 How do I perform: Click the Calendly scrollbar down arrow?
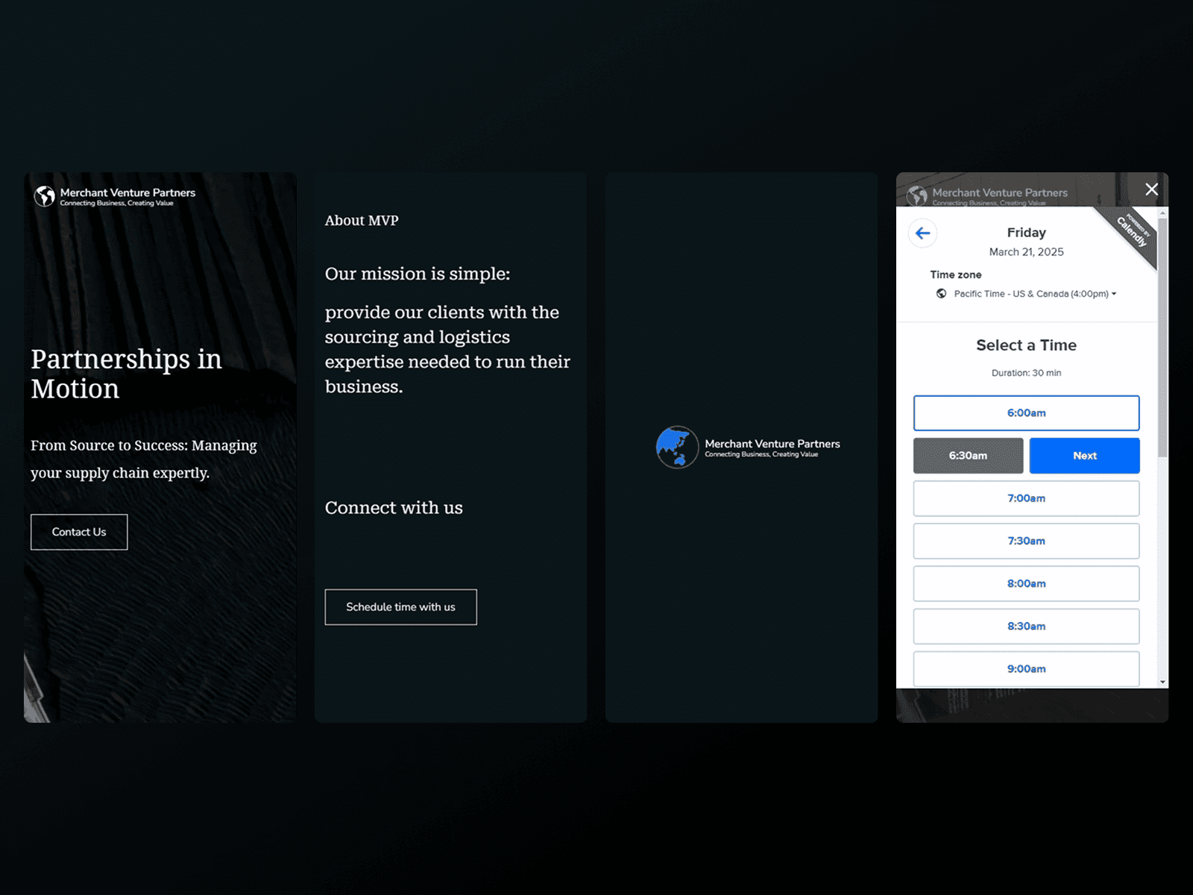[1162, 682]
